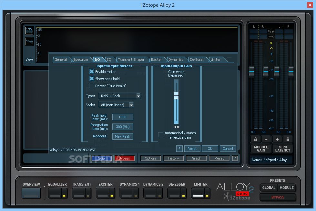Screen dimensions: 316x211
Task: Click the MODULE GAIN button
Action: 261,149
